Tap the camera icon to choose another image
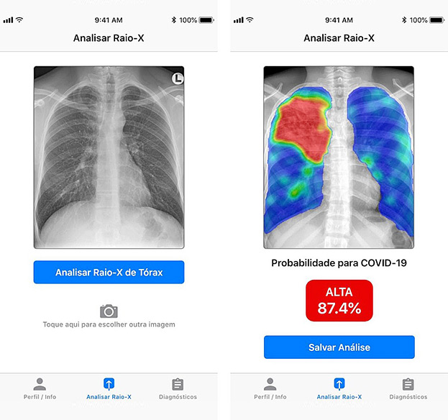This screenshot has height=420, width=448. coord(109,311)
